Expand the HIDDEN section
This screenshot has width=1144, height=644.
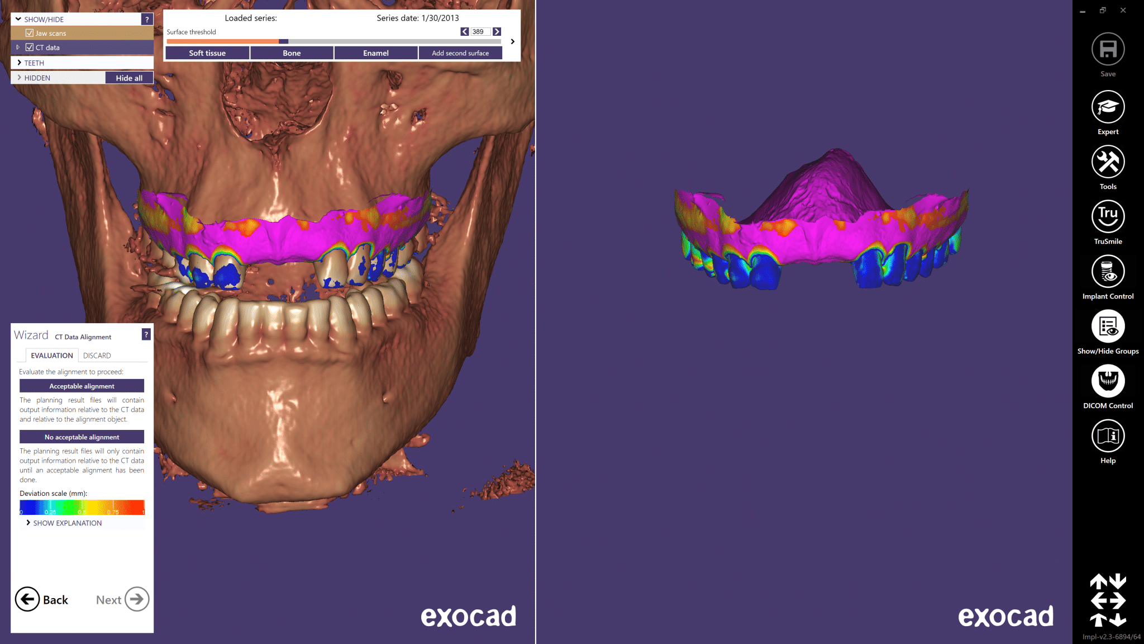click(x=20, y=78)
